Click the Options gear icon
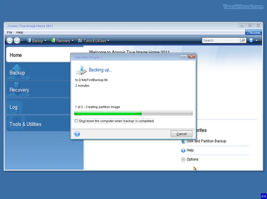267x199 pixels. 183,159
